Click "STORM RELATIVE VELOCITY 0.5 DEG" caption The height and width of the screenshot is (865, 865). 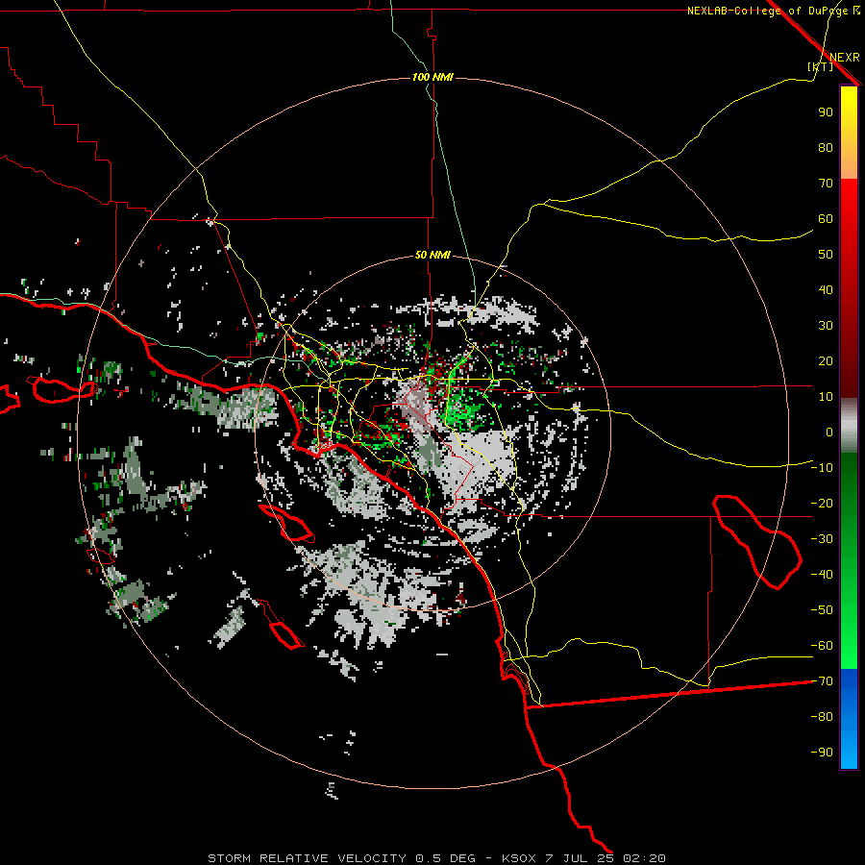(x=341, y=858)
